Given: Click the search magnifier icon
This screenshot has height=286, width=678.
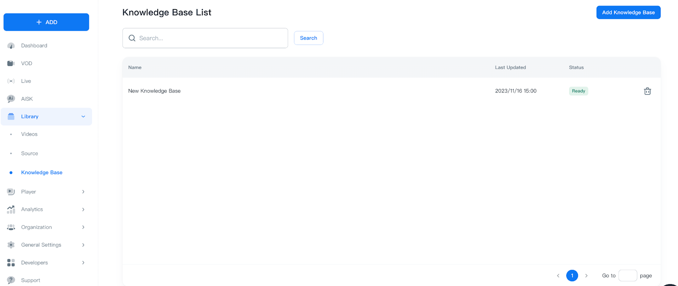Looking at the screenshot, I should (132, 38).
